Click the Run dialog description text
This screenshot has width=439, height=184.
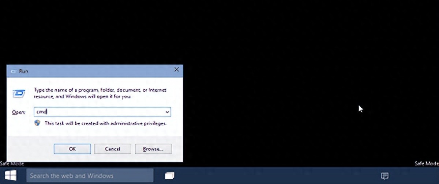pyautogui.click(x=100, y=93)
